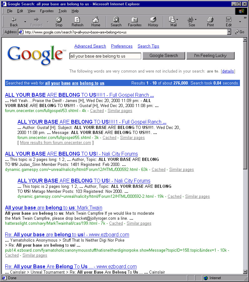Click in the Google search query field
249x282 pixels.
pos(105,56)
